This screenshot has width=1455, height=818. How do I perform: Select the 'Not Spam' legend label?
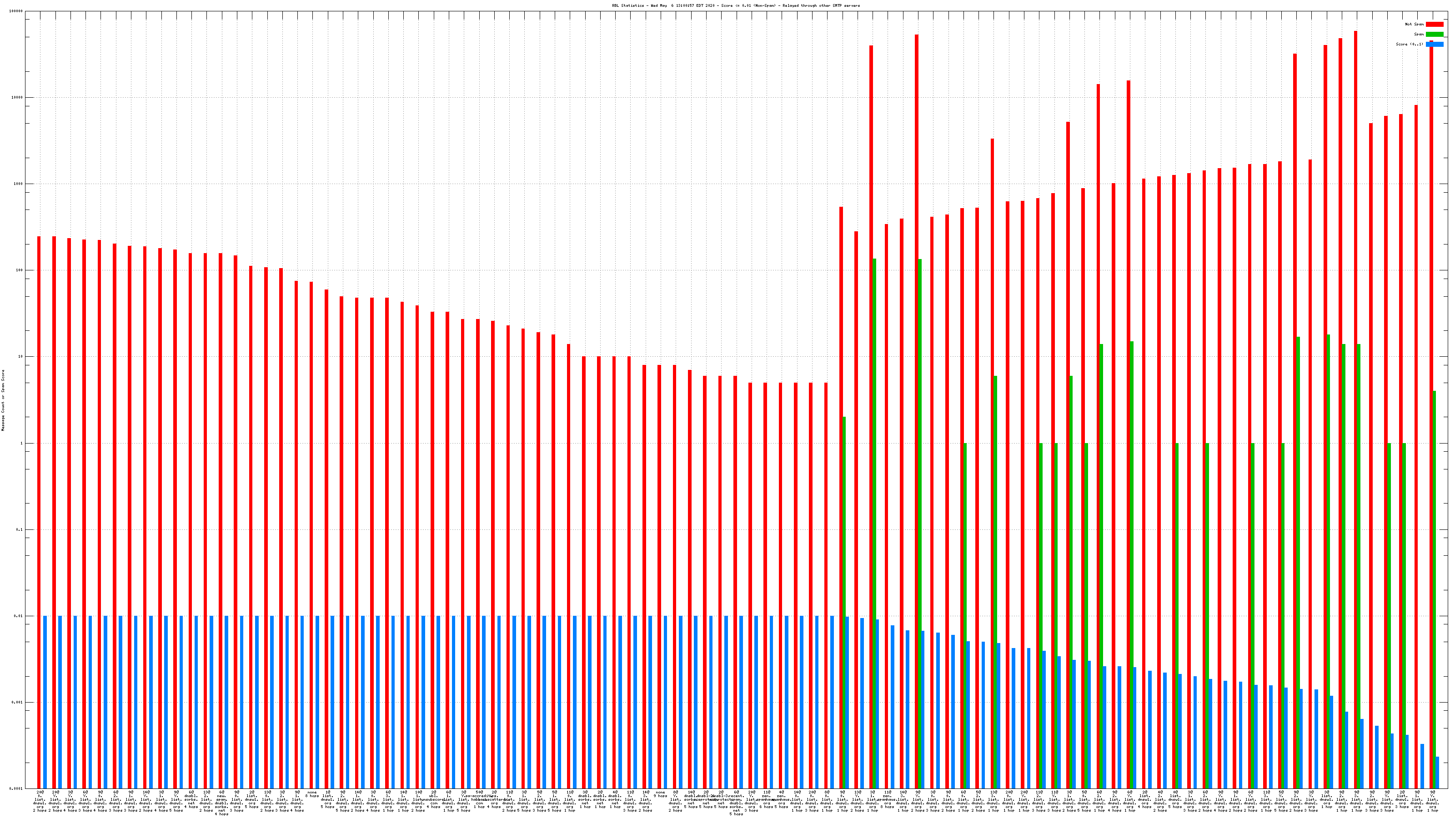point(1415,24)
